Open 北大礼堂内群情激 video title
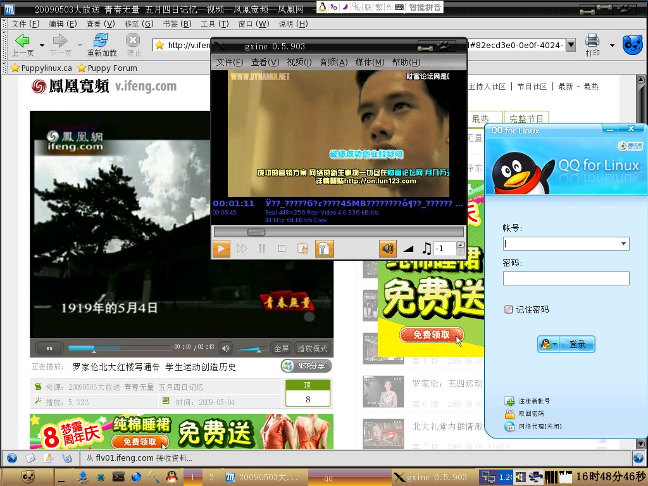The width and height of the screenshot is (648, 486). [447, 426]
